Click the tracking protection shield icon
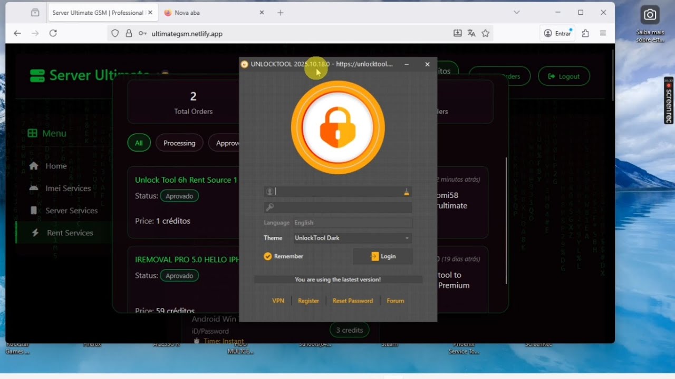This screenshot has height=379, width=675. tap(115, 33)
